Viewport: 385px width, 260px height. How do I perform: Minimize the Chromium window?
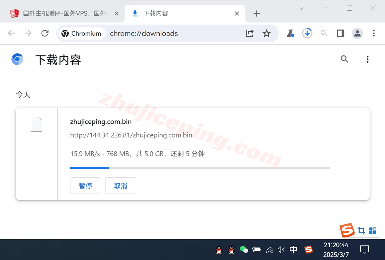(x=325, y=8)
